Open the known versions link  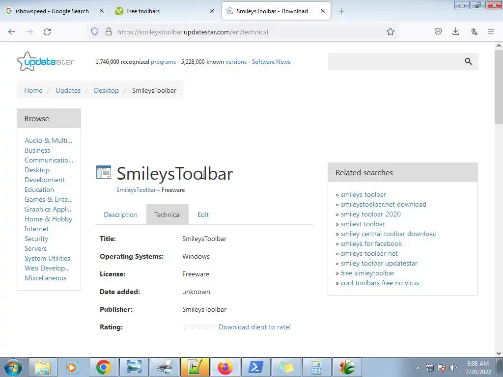[236, 62]
